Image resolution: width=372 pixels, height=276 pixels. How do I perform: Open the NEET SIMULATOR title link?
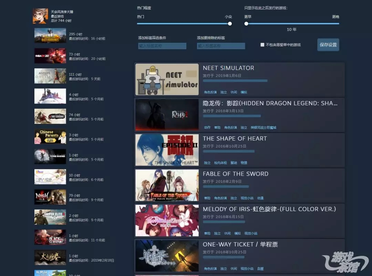tap(228, 68)
